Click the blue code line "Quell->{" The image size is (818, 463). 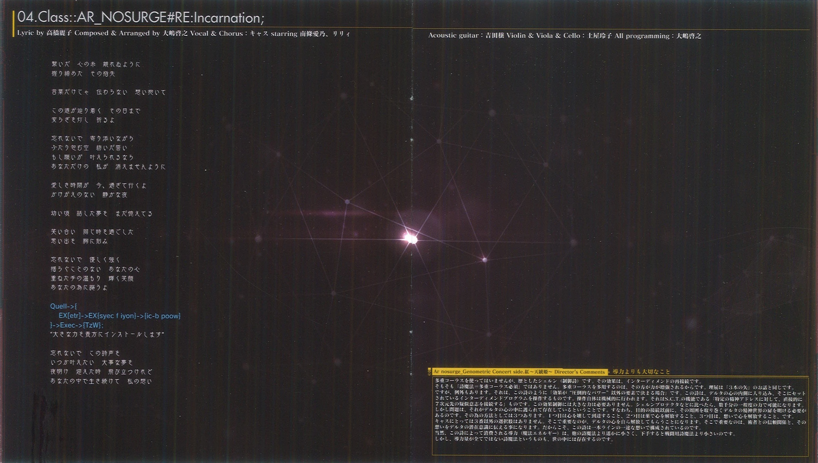[64, 306]
